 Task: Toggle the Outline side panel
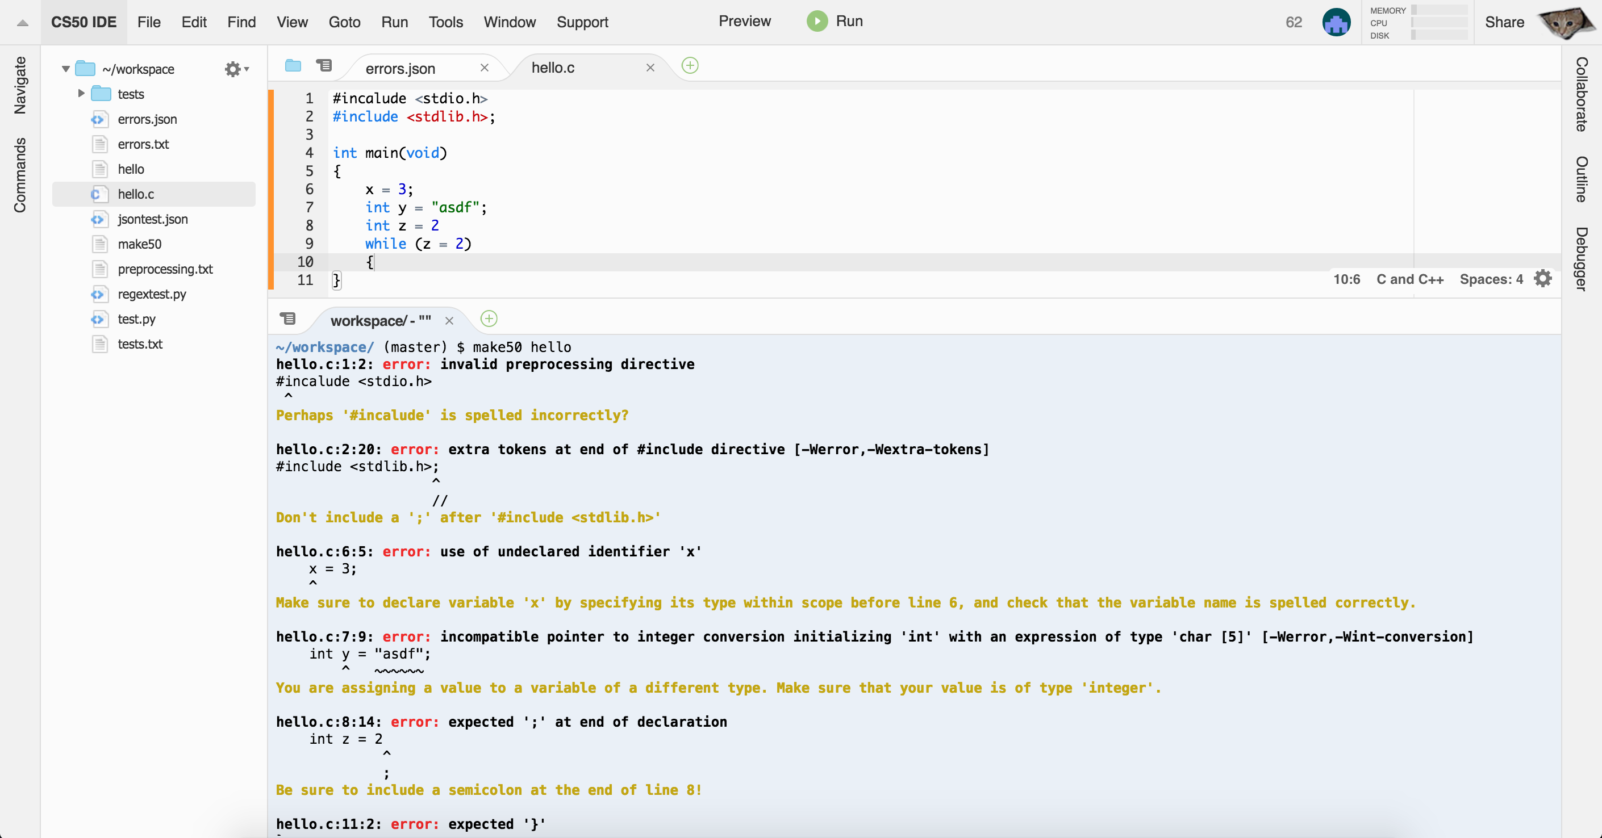1582,179
